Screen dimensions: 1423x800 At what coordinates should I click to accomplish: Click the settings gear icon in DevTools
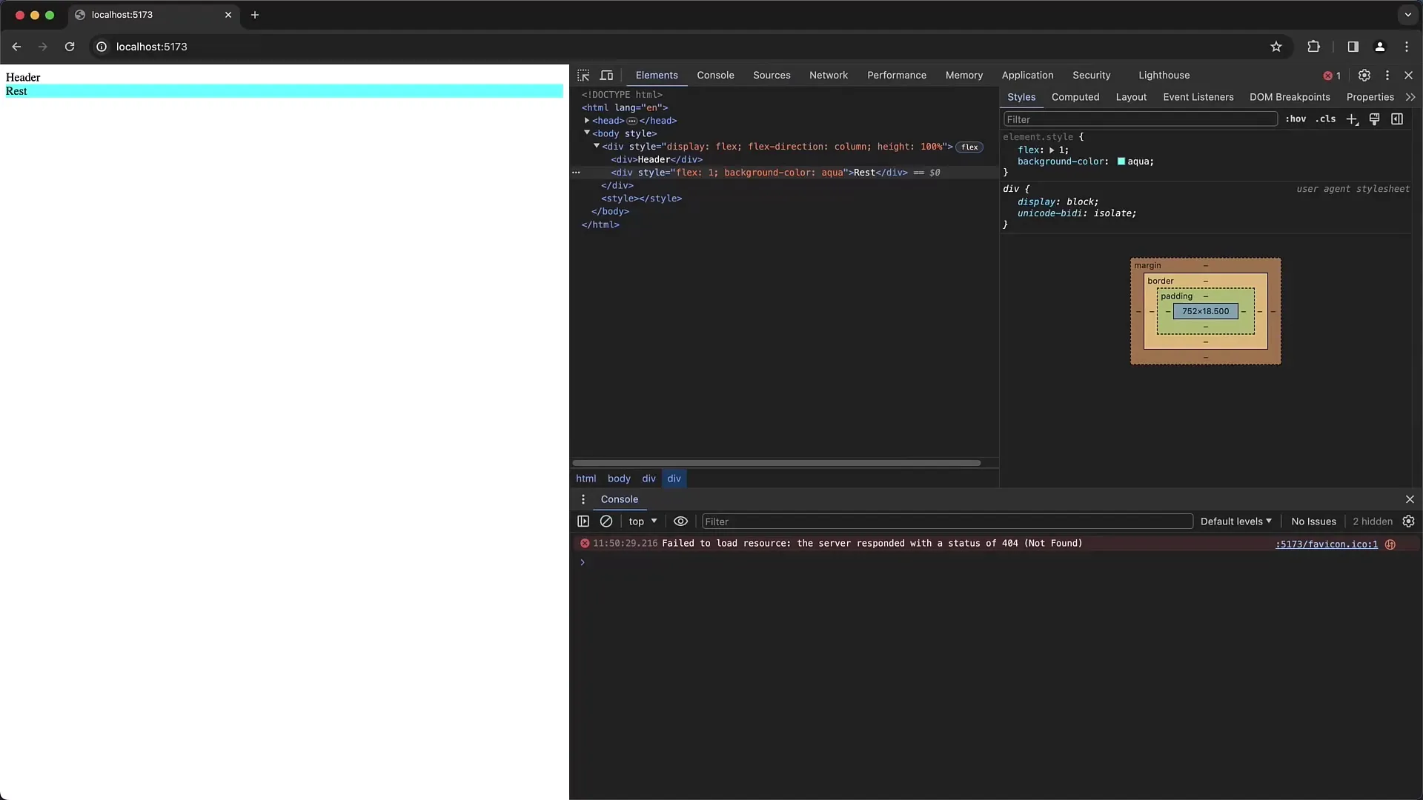pyautogui.click(x=1364, y=74)
